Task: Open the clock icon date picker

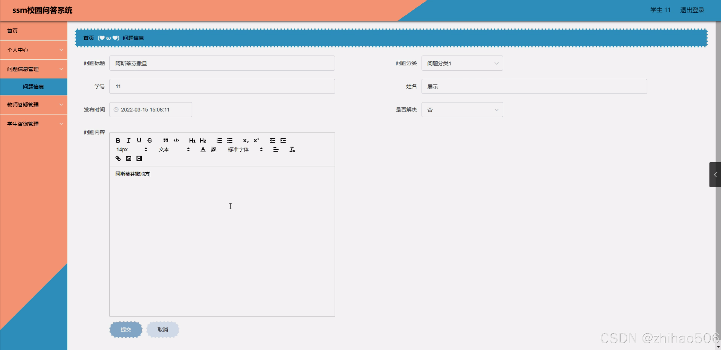Action: click(x=116, y=109)
